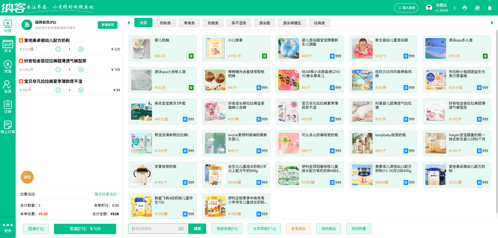The width and height of the screenshot is (498, 238).
Task: Open the 会员 member sidebar icon
Action: point(8,86)
